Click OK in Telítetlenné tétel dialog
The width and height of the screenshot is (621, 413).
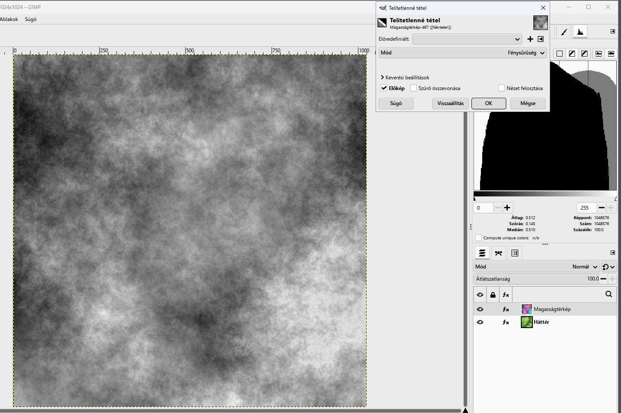point(489,103)
